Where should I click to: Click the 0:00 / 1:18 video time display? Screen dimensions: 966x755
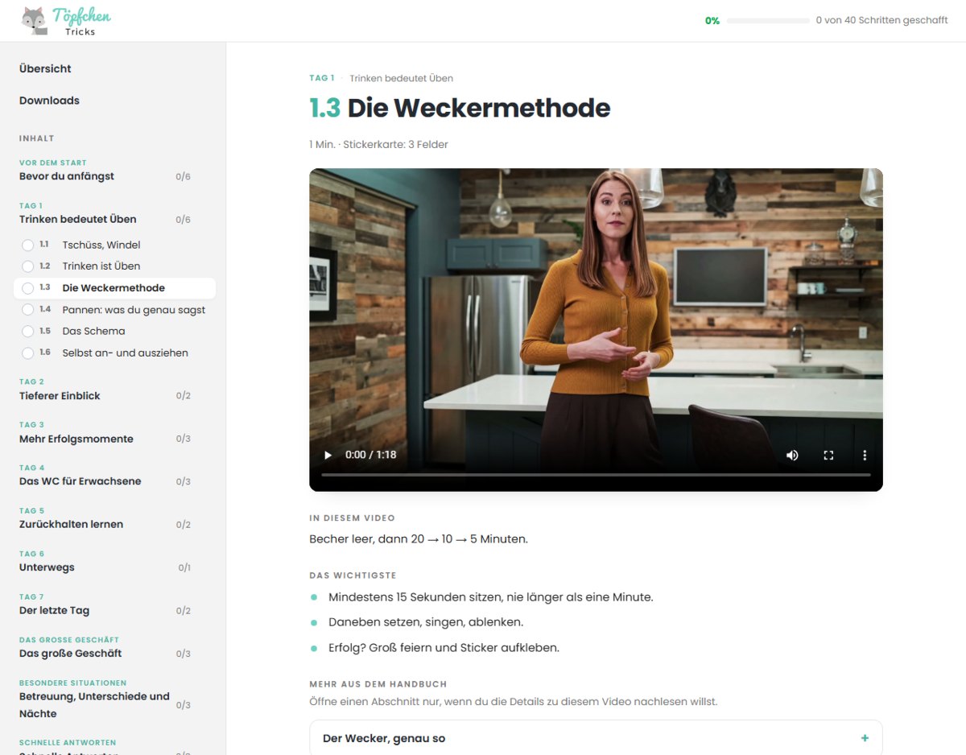(370, 455)
